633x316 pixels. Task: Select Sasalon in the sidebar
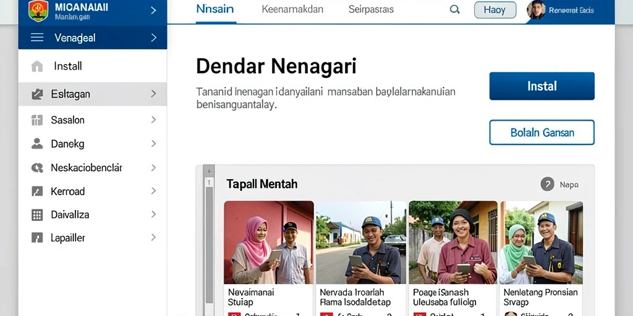click(x=93, y=120)
